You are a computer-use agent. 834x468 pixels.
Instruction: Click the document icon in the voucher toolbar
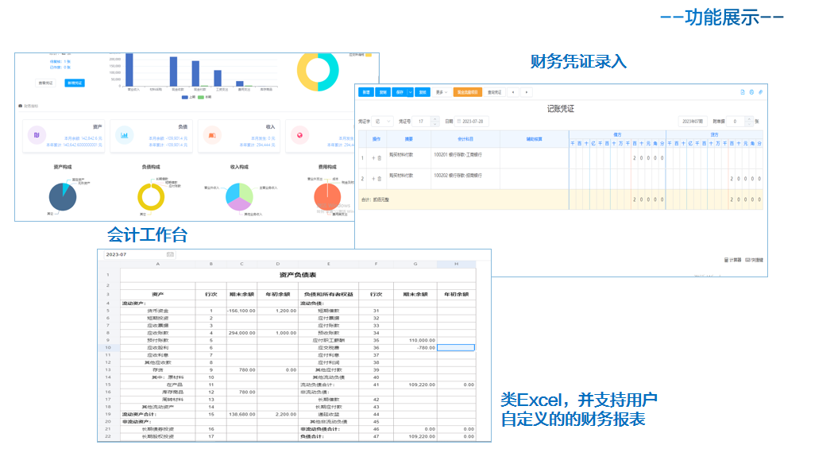point(743,92)
